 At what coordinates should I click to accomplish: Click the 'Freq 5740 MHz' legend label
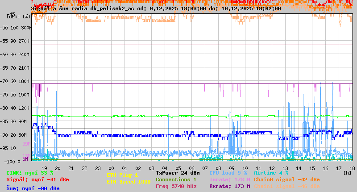click(x=176, y=186)
